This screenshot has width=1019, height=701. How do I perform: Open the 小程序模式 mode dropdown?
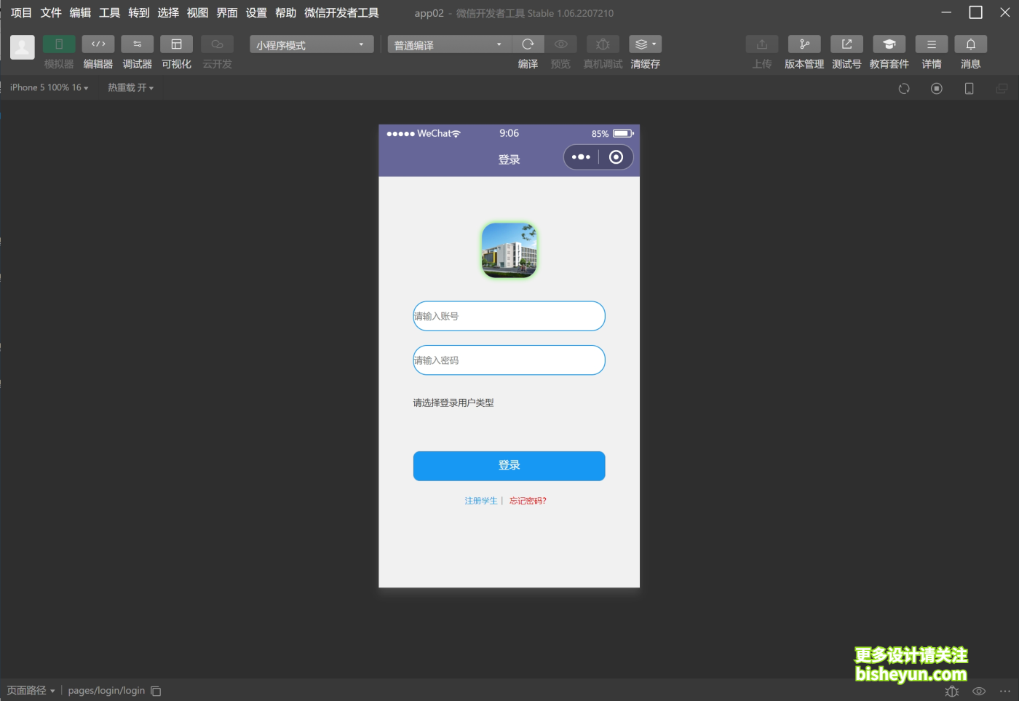[311, 44]
